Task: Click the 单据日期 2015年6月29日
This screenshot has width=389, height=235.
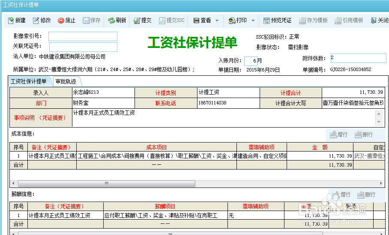Action: (263, 70)
